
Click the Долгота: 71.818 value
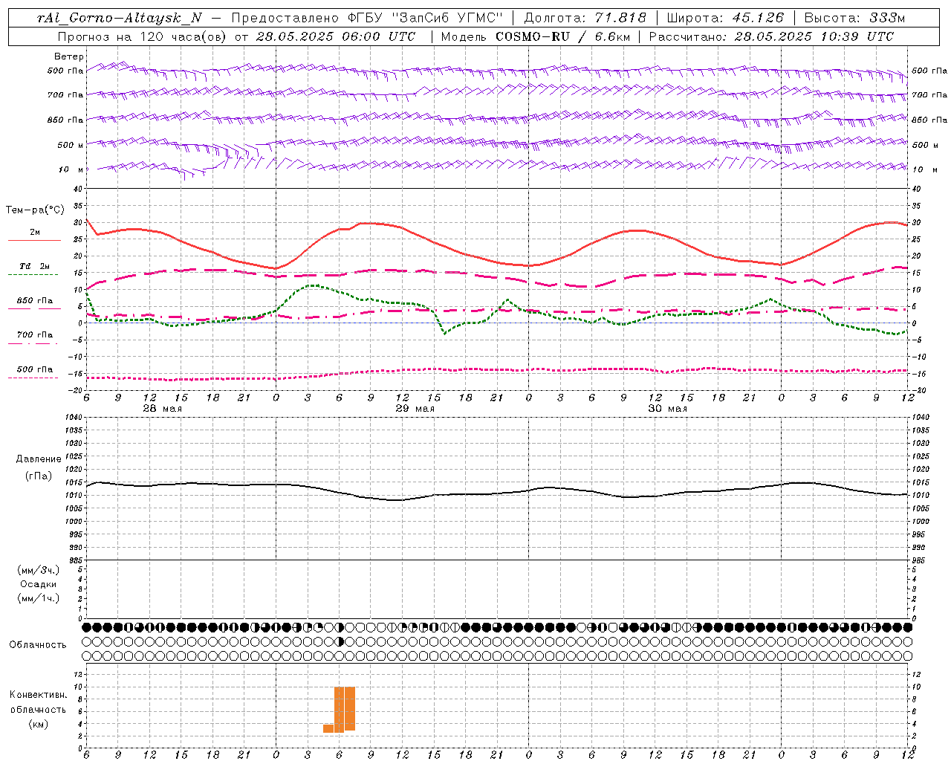[x=585, y=18]
